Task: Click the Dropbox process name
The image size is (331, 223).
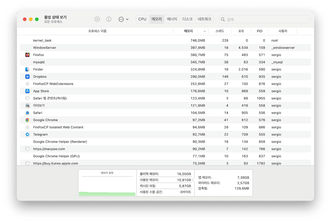Action: [x=40, y=77]
